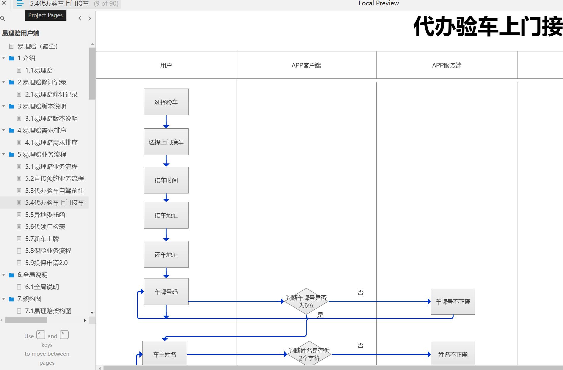
Task: Click the 判断车牌号是否为6位 decision diamond
Action: pos(306,301)
